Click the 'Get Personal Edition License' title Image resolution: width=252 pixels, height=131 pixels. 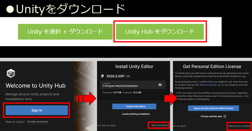tap(212, 66)
